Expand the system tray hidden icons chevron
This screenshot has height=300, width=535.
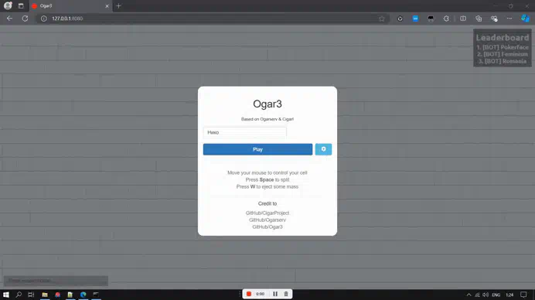click(469, 295)
